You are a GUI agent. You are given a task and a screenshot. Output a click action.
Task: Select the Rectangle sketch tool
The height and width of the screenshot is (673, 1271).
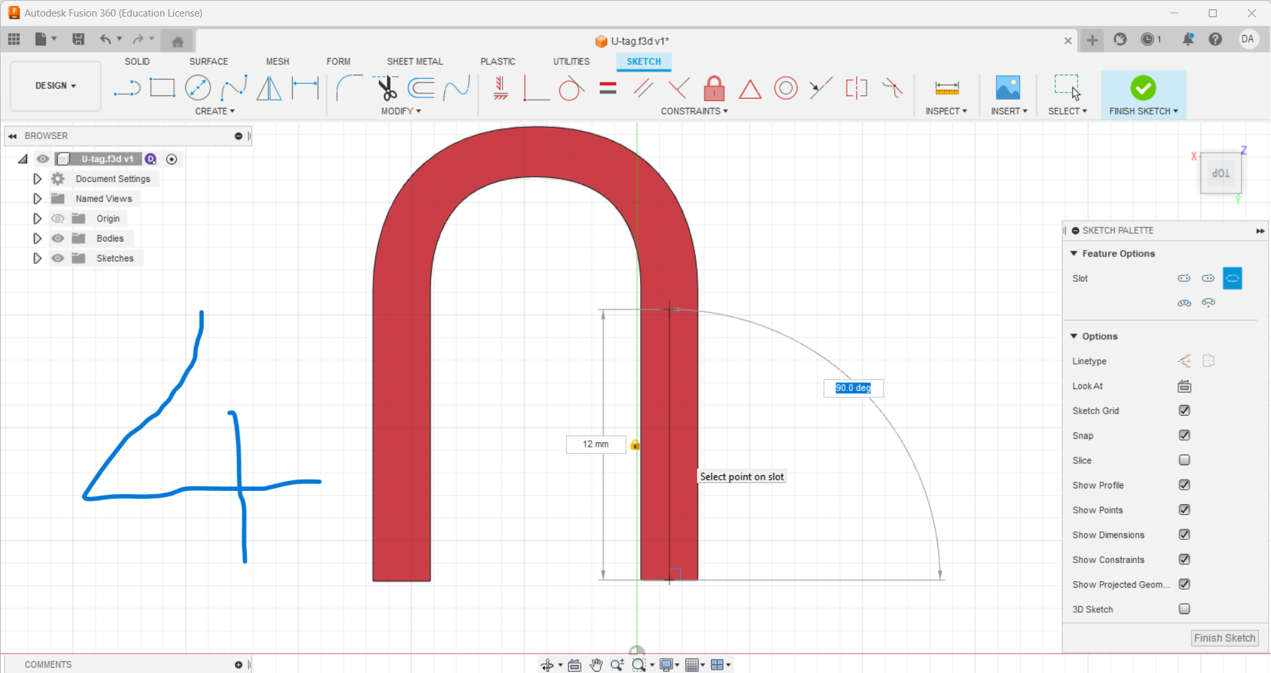[x=162, y=87]
